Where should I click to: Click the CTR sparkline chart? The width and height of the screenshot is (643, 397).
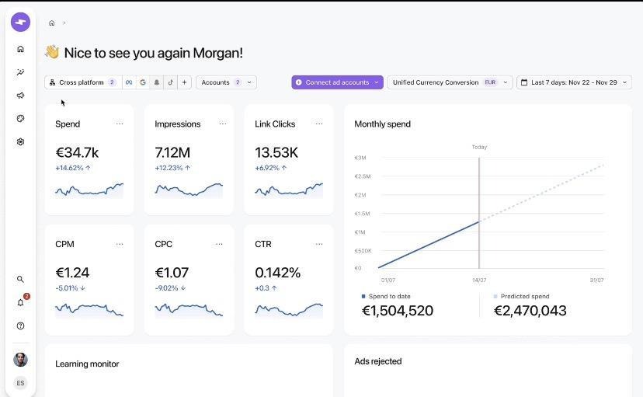click(289, 311)
